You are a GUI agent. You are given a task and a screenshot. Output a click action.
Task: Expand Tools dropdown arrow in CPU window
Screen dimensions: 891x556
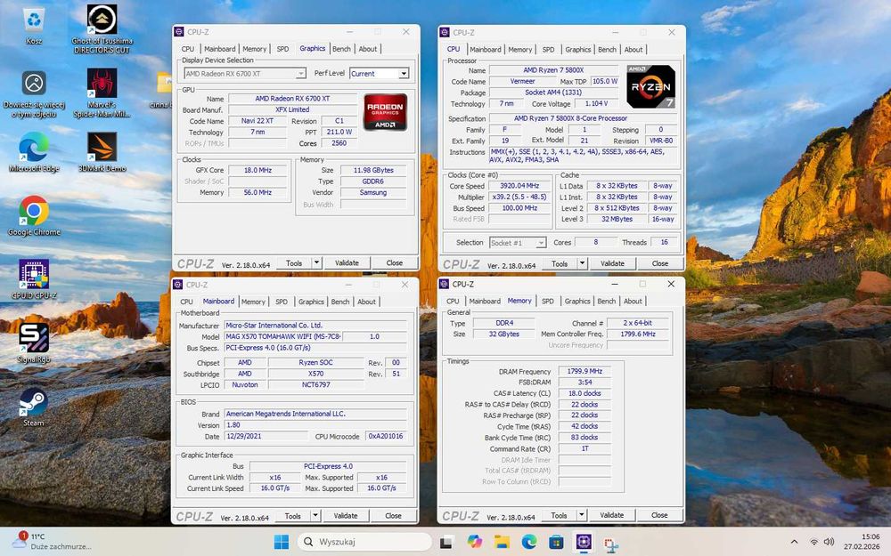click(x=582, y=263)
